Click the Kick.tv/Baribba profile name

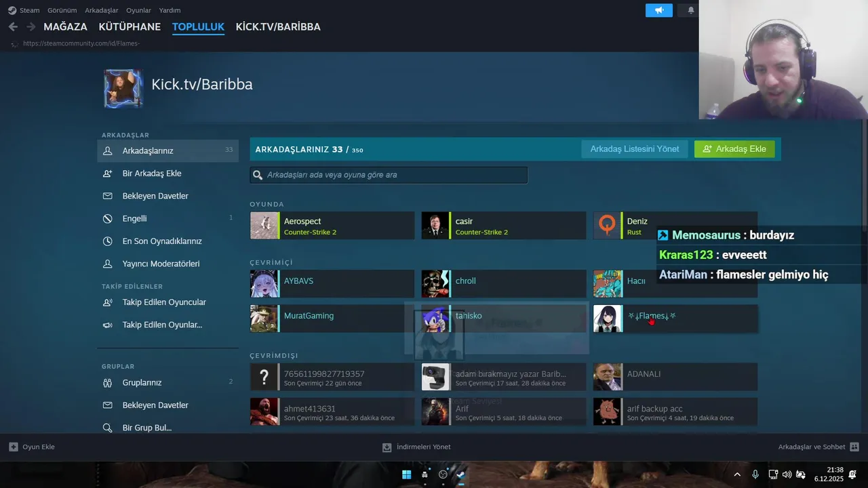point(202,85)
